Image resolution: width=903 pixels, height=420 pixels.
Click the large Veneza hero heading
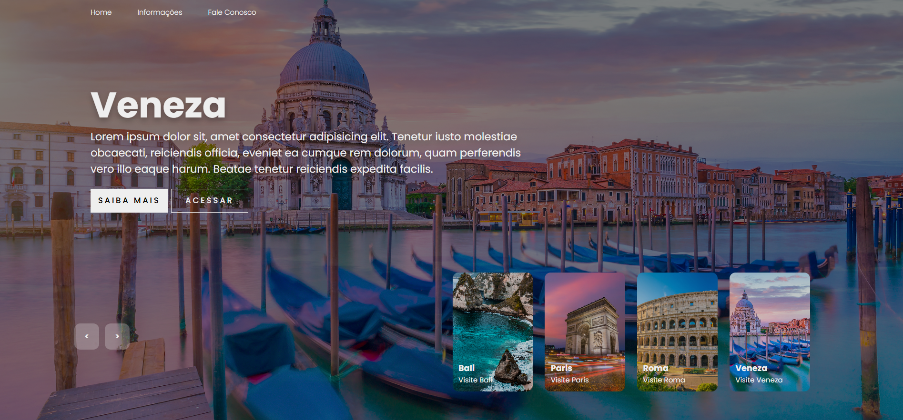click(158, 106)
